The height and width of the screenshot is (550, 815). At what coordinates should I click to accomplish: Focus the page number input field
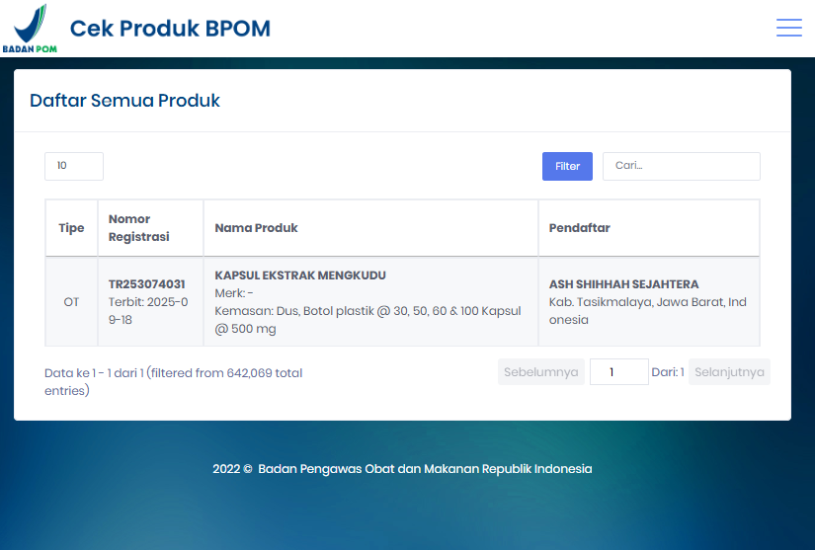tap(619, 372)
